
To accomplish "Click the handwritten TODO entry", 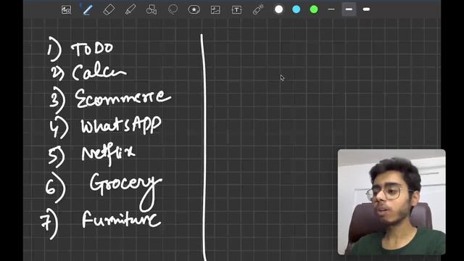I will [92, 49].
